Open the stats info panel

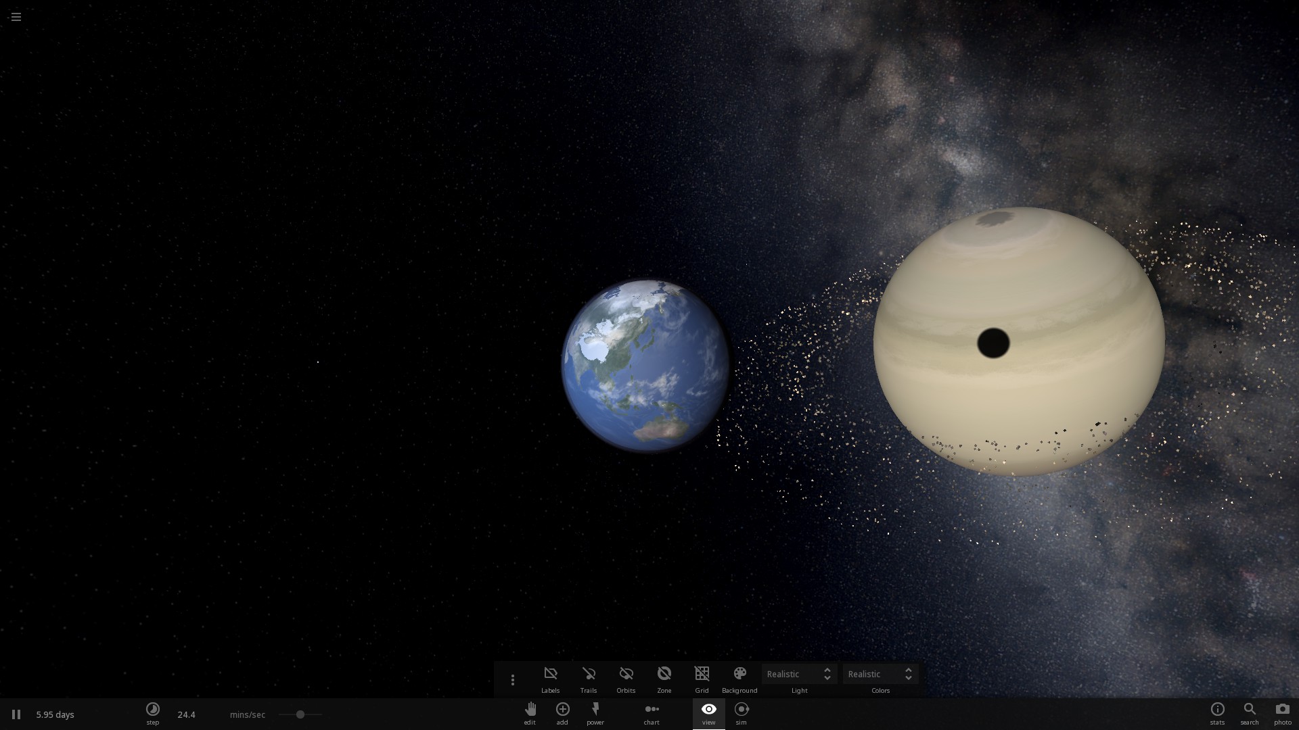click(x=1217, y=709)
